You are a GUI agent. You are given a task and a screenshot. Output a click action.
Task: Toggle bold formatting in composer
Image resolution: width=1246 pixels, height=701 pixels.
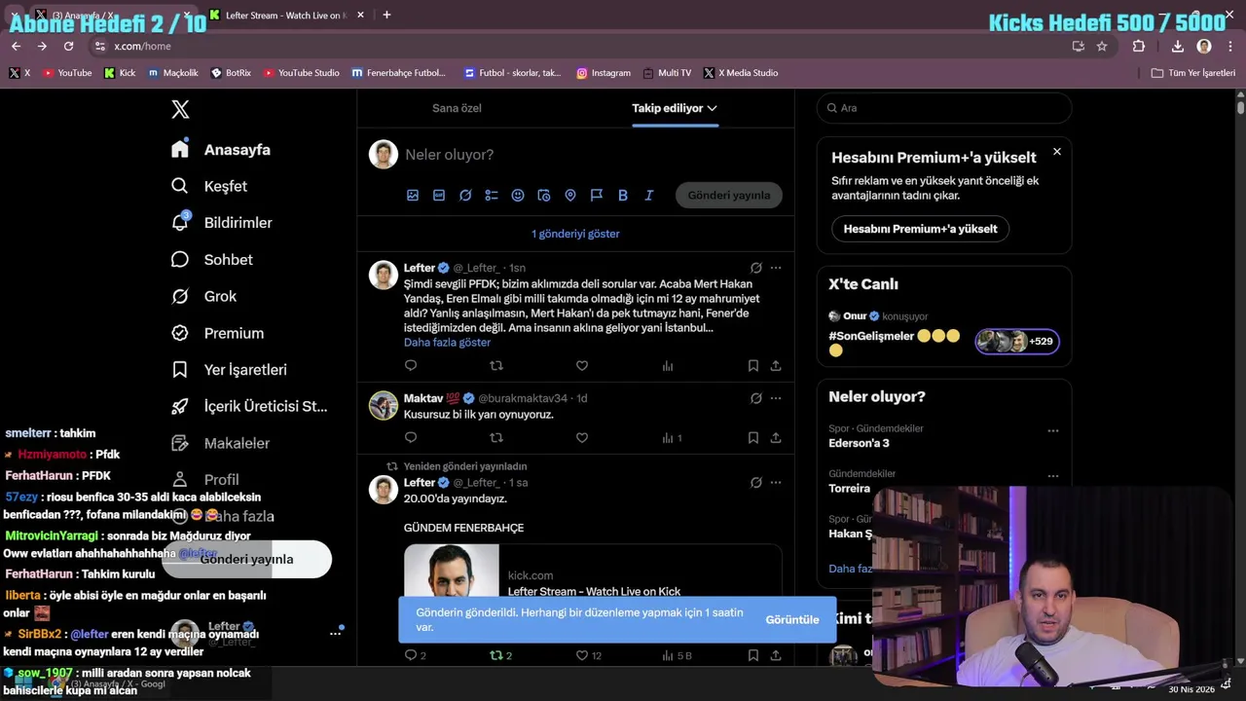(x=623, y=195)
